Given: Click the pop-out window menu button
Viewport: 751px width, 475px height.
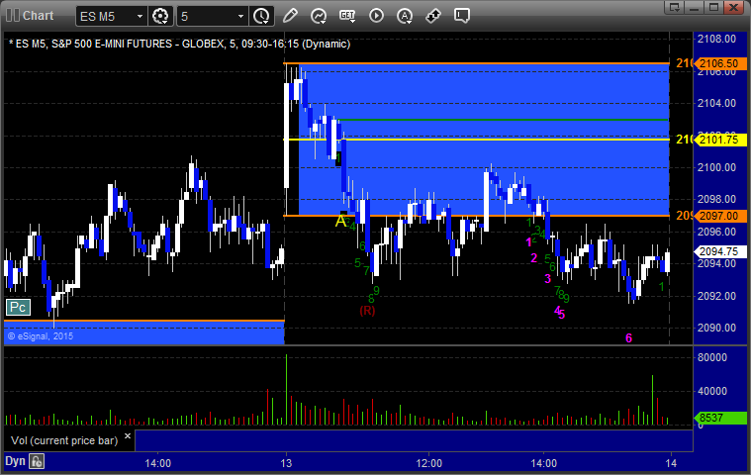Looking at the screenshot, I should (675, 7).
